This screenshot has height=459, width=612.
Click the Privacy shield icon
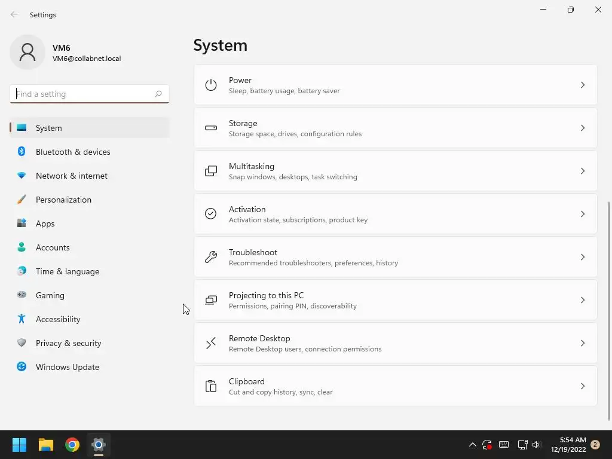[x=22, y=342]
